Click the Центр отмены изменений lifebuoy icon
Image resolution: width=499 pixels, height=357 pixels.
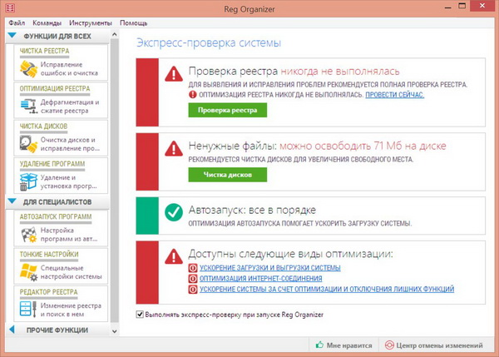(x=389, y=345)
